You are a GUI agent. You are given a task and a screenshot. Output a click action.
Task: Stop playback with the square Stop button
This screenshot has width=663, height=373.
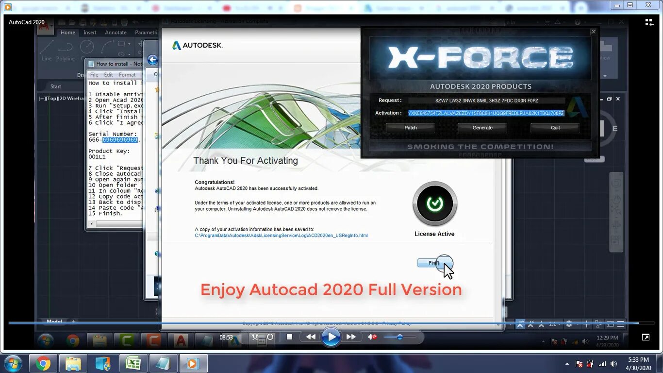tap(289, 337)
